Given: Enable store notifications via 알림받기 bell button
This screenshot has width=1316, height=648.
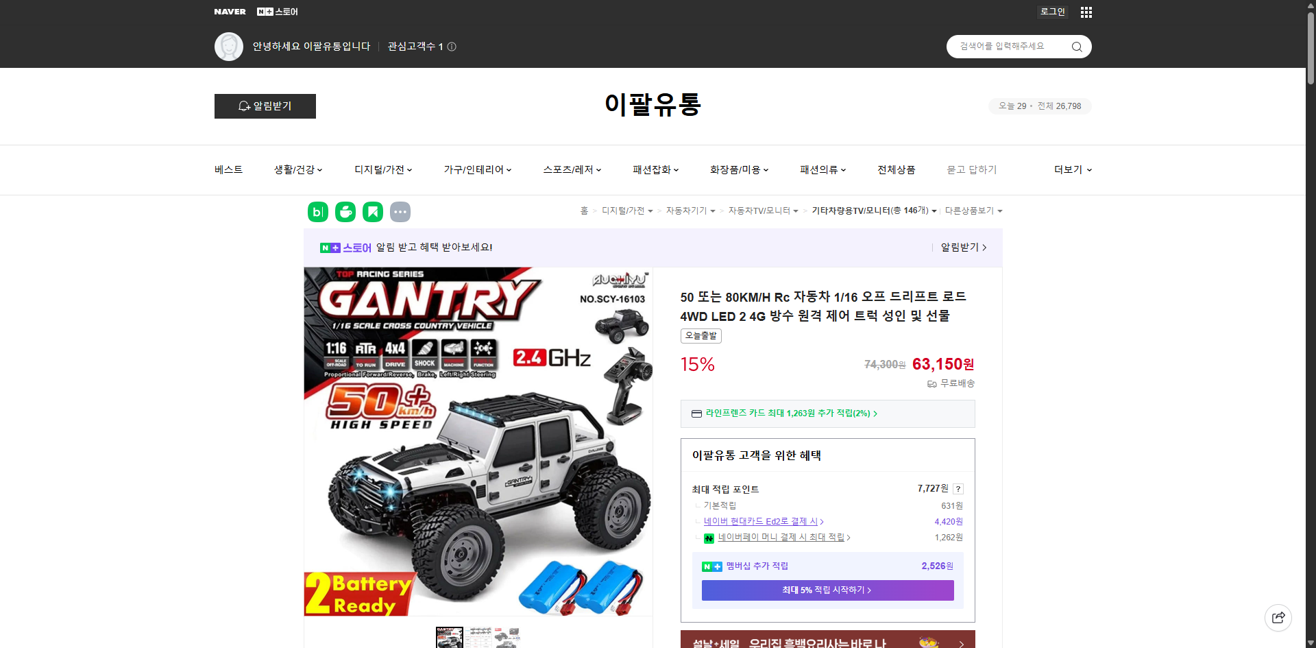Looking at the screenshot, I should point(265,106).
